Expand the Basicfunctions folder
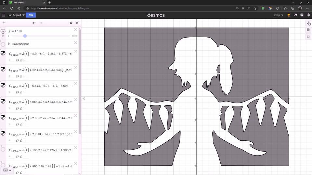 [x=9, y=44]
